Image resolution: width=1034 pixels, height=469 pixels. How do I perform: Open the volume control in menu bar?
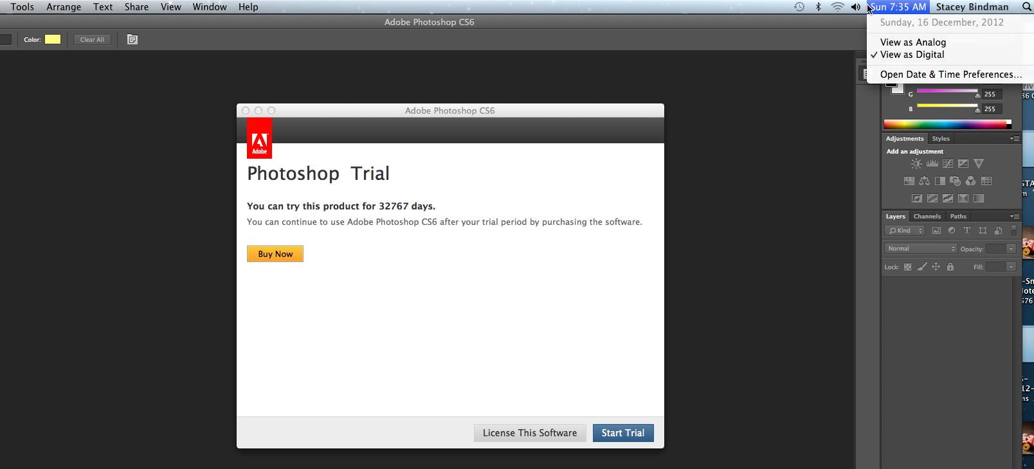pos(856,7)
